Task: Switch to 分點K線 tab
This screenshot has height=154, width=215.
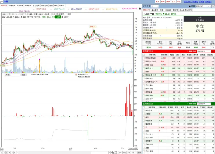Action: click(x=20, y=5)
